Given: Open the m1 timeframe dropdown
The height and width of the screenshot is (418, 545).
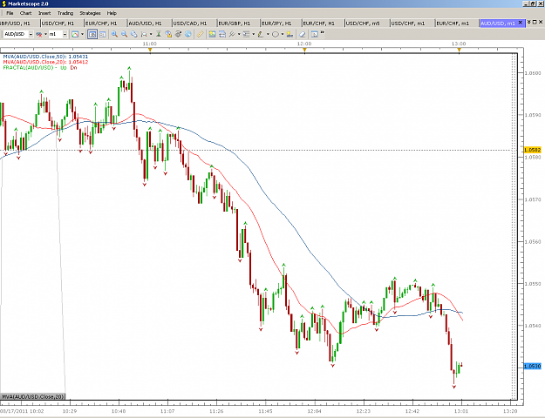Looking at the screenshot, I should 65,34.
